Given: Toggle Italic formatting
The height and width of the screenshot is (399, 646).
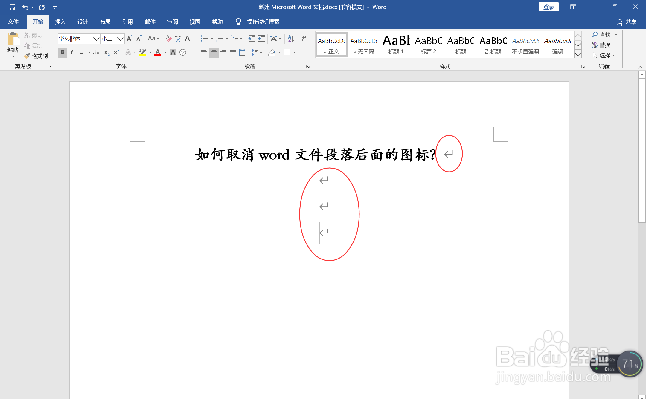Looking at the screenshot, I should [72, 53].
